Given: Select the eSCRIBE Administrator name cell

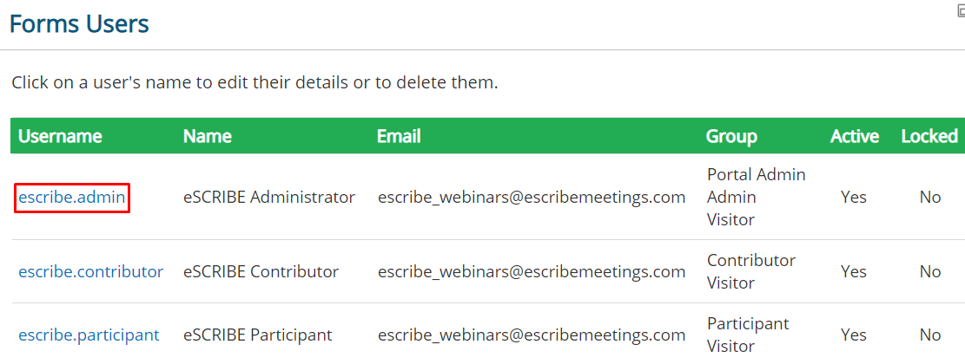Looking at the screenshot, I should click(x=269, y=197).
